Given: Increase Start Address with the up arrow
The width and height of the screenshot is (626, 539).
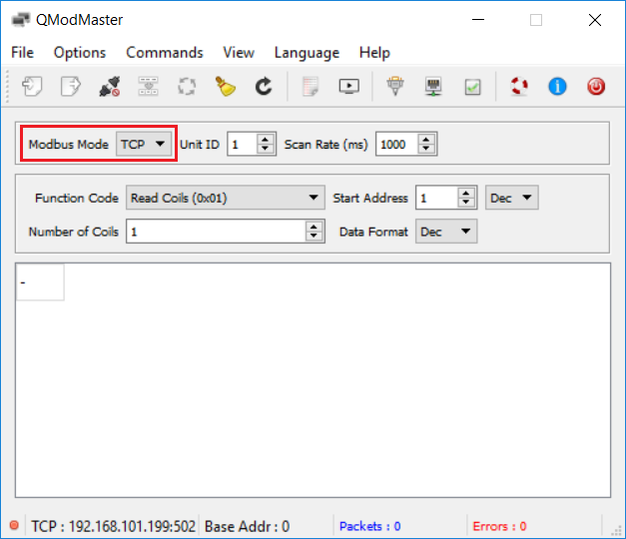Looking at the screenshot, I should tap(466, 192).
